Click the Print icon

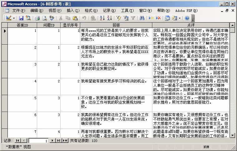tap(37, 18)
